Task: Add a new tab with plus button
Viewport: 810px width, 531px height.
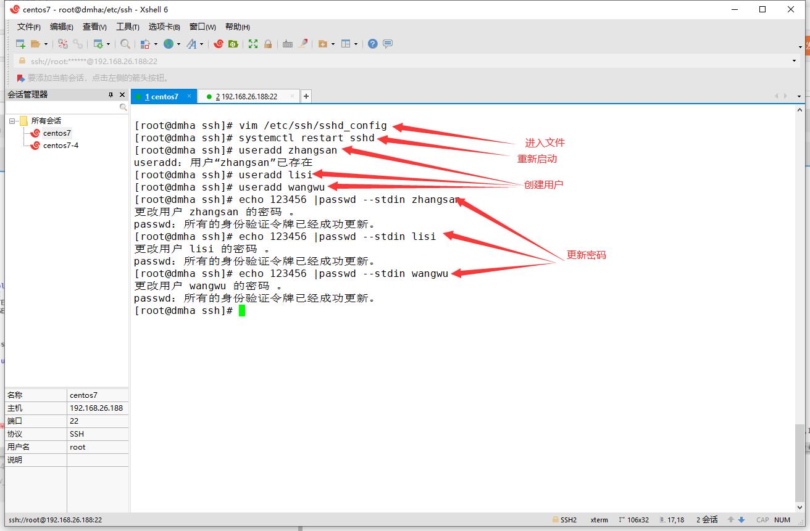Action: point(306,96)
